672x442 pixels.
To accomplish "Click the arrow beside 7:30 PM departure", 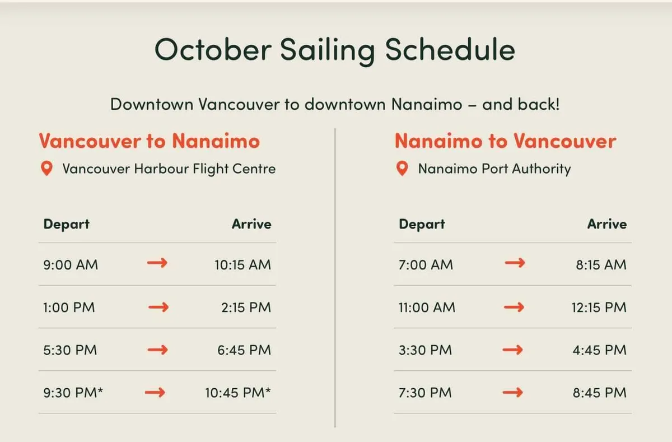I will 512,392.
